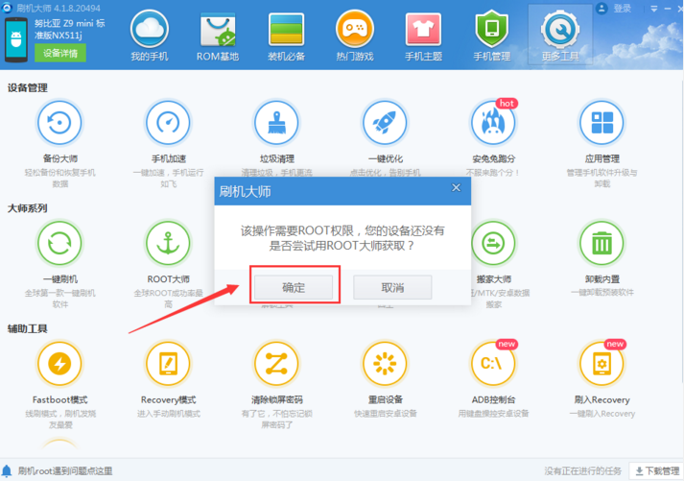Screen dimensions: 684x481
Task: Click 登录 login link
Action: pos(623,9)
